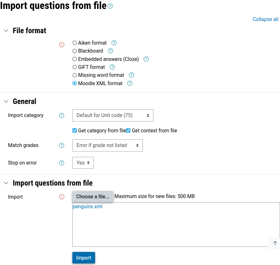Collapse the File format section

click(x=6, y=31)
